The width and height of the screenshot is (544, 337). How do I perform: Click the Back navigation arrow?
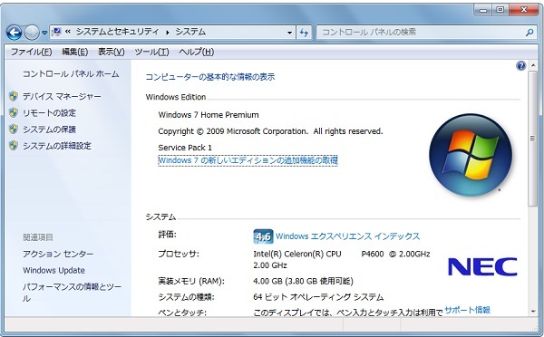click(x=15, y=33)
